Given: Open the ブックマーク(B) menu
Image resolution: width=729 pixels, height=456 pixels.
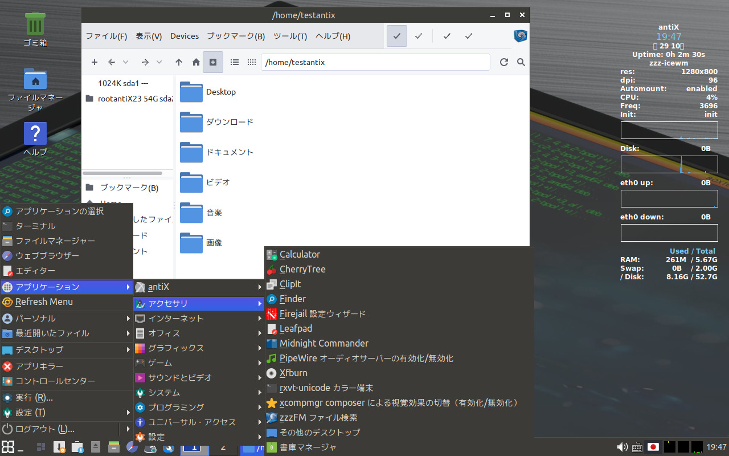Looking at the screenshot, I should [x=235, y=35].
